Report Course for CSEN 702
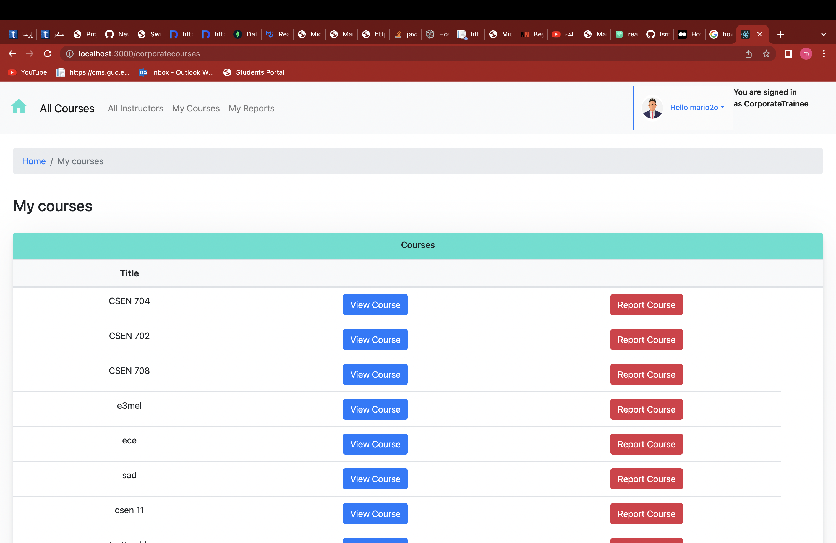This screenshot has height=543, width=836. (x=646, y=339)
